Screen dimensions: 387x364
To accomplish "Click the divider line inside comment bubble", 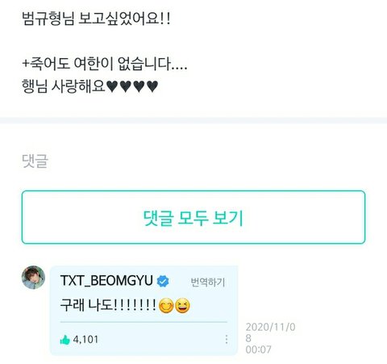I will pyautogui.click(x=144, y=322).
